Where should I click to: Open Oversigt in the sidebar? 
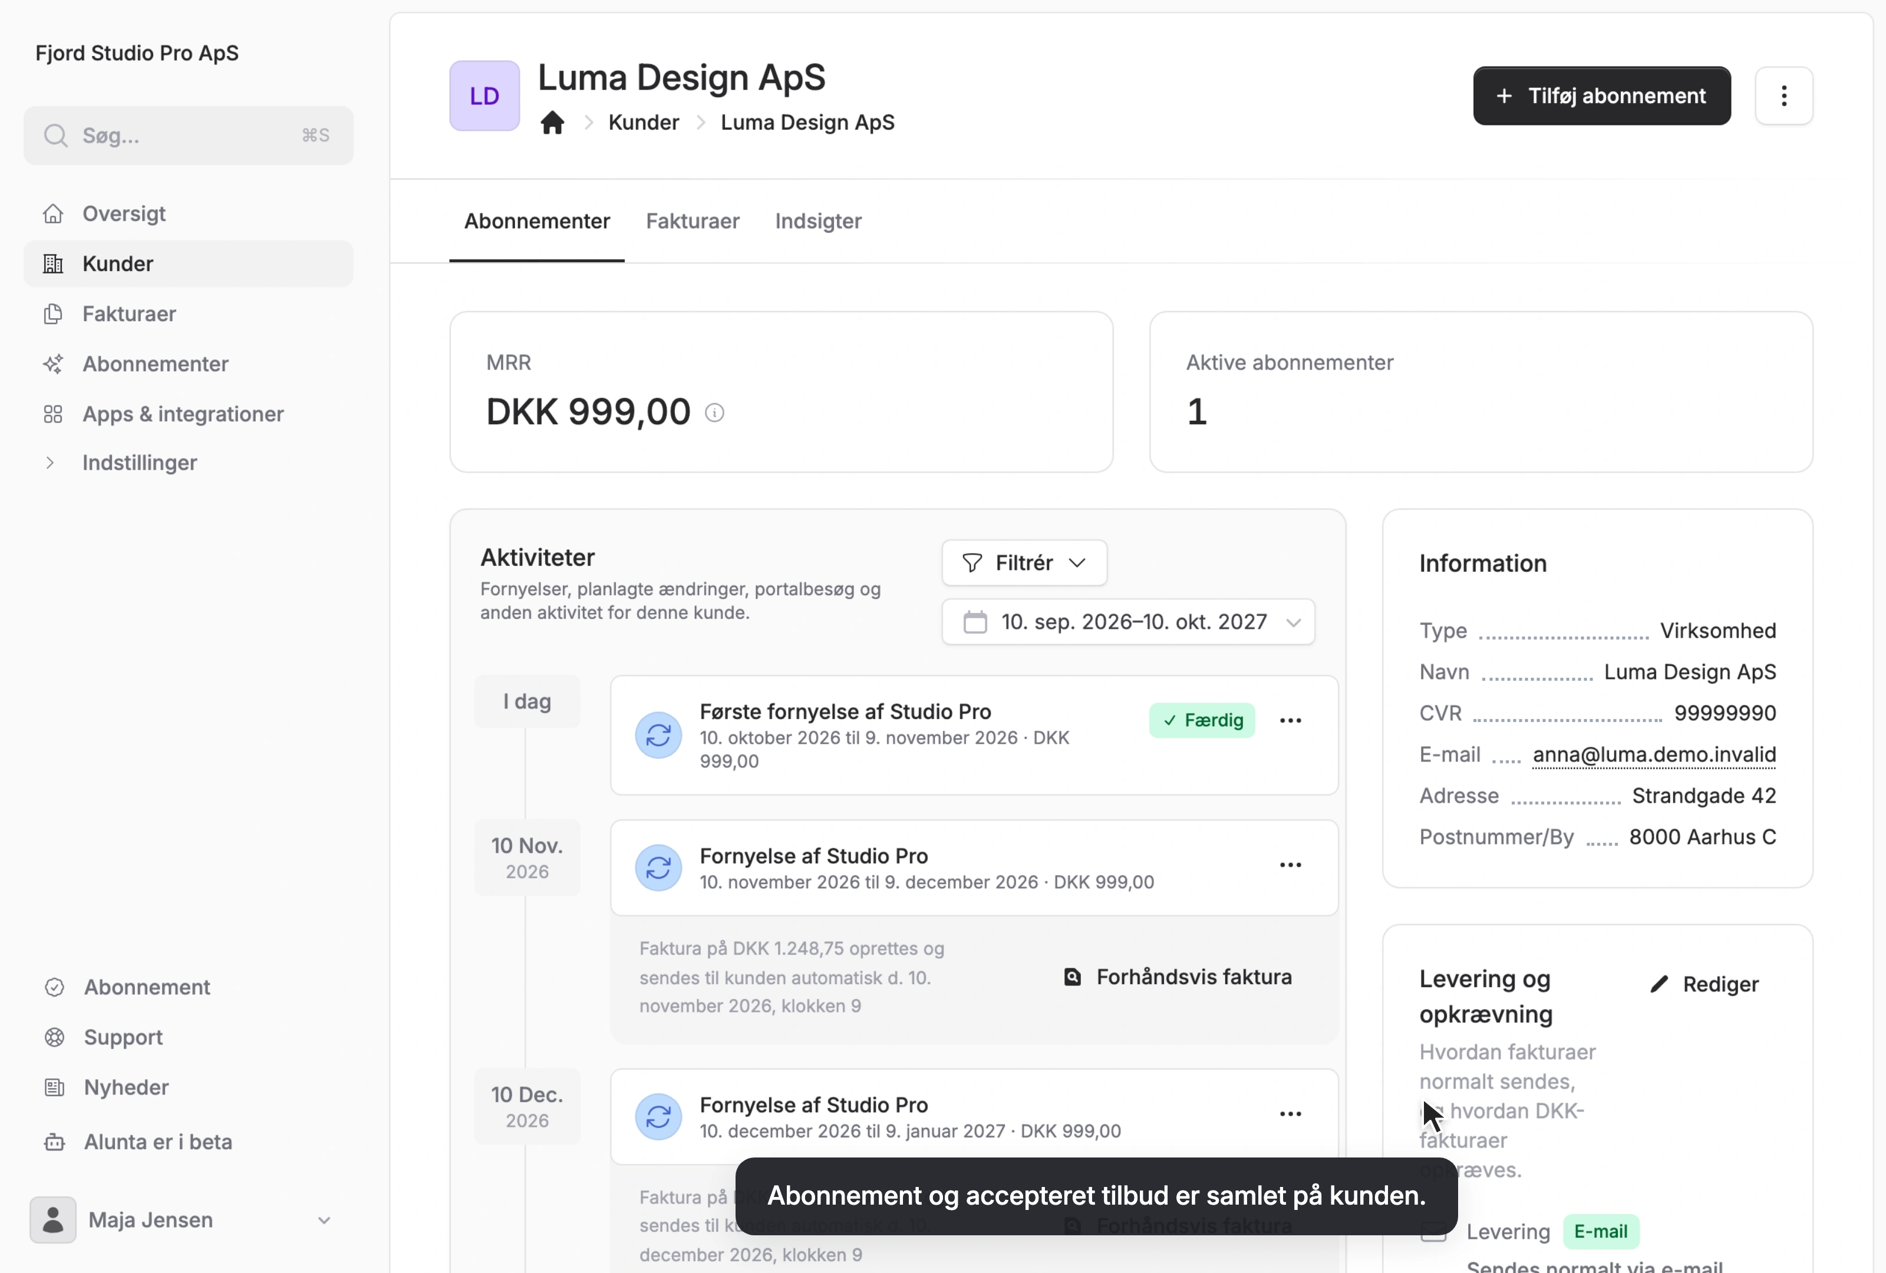(x=188, y=213)
